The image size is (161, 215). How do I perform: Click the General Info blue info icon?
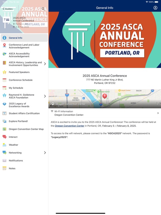(4, 38)
